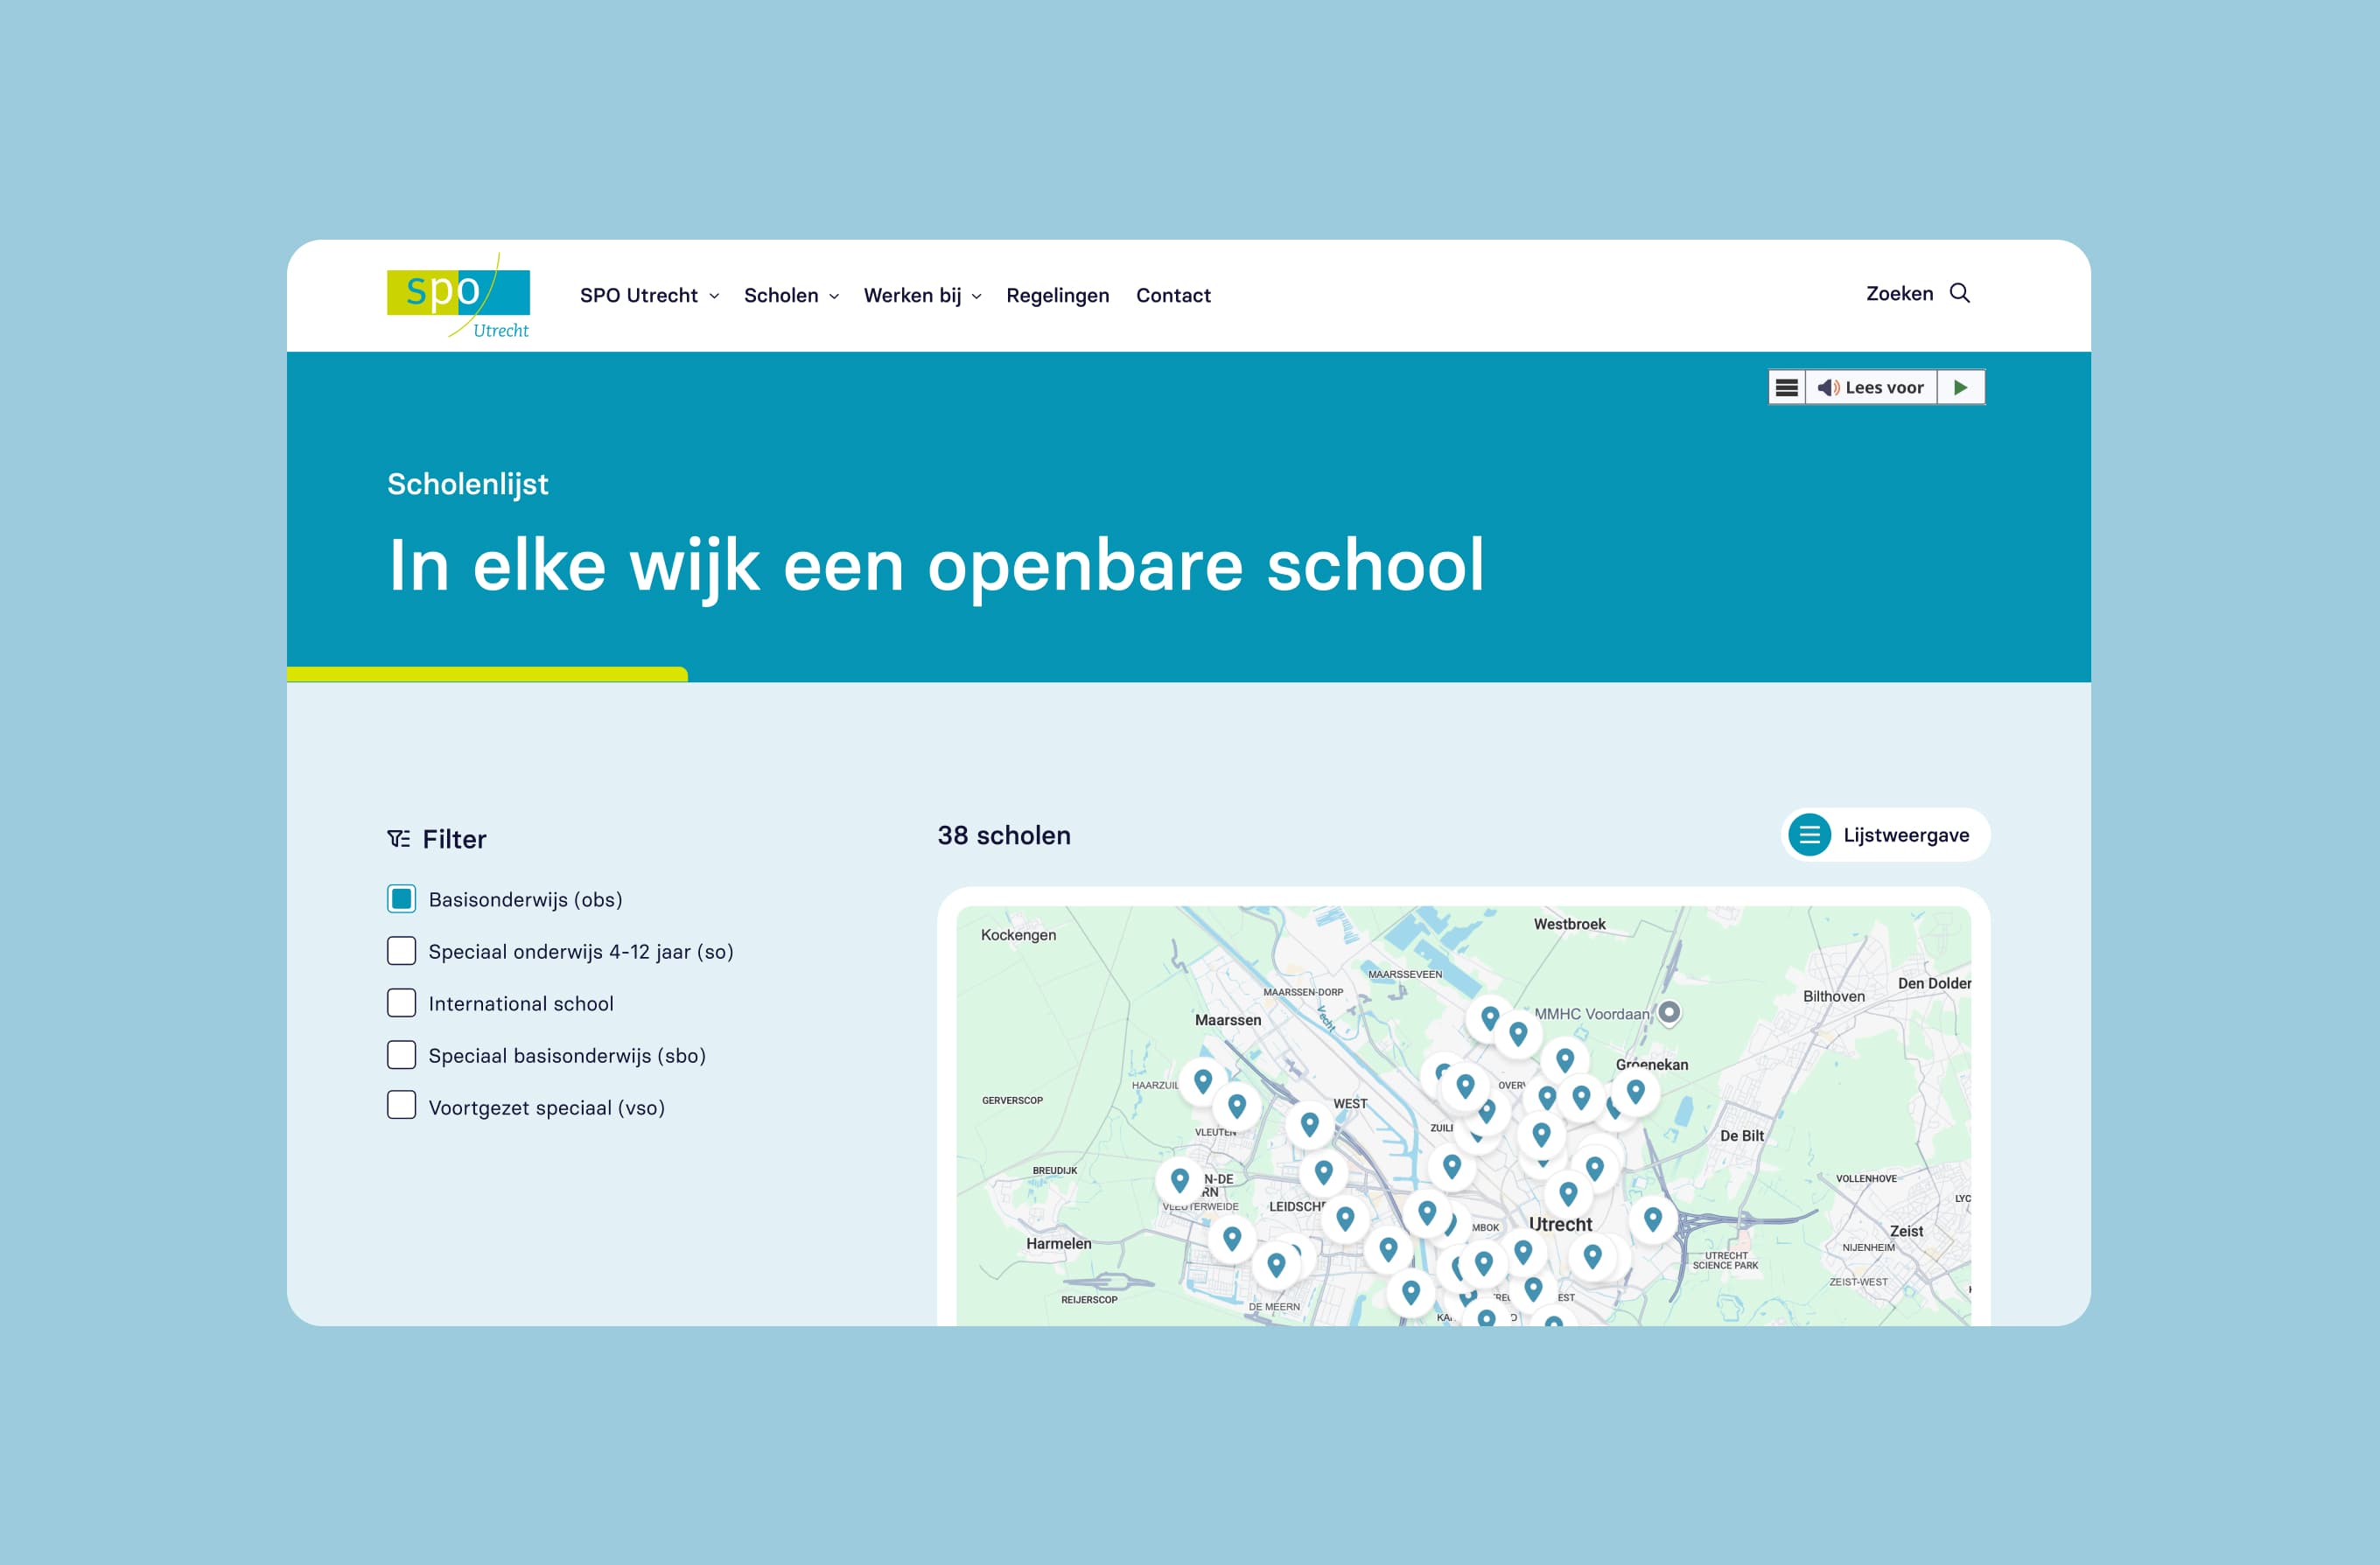Image resolution: width=2380 pixels, height=1565 pixels.
Task: Click the 38 scholen count text
Action: 1004,835
